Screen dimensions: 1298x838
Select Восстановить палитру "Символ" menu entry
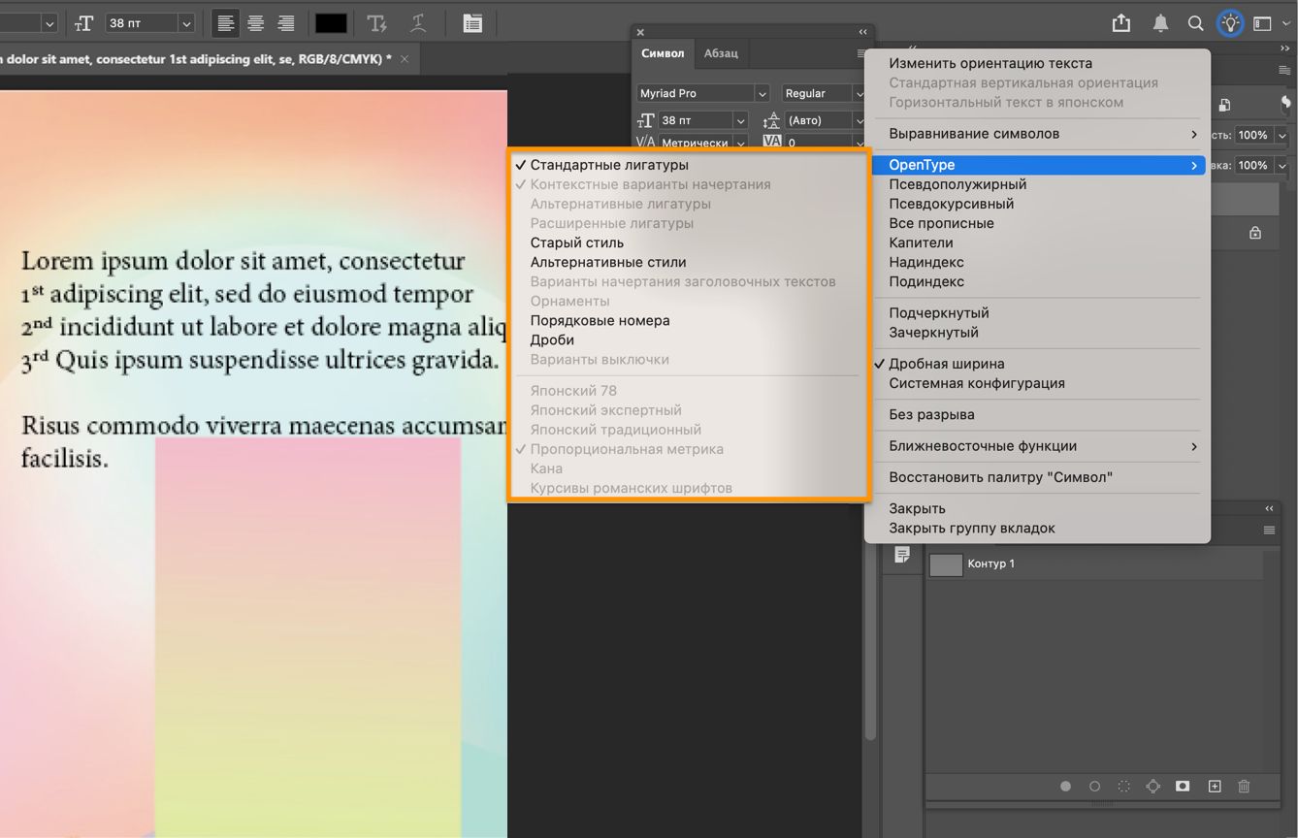tap(1000, 477)
